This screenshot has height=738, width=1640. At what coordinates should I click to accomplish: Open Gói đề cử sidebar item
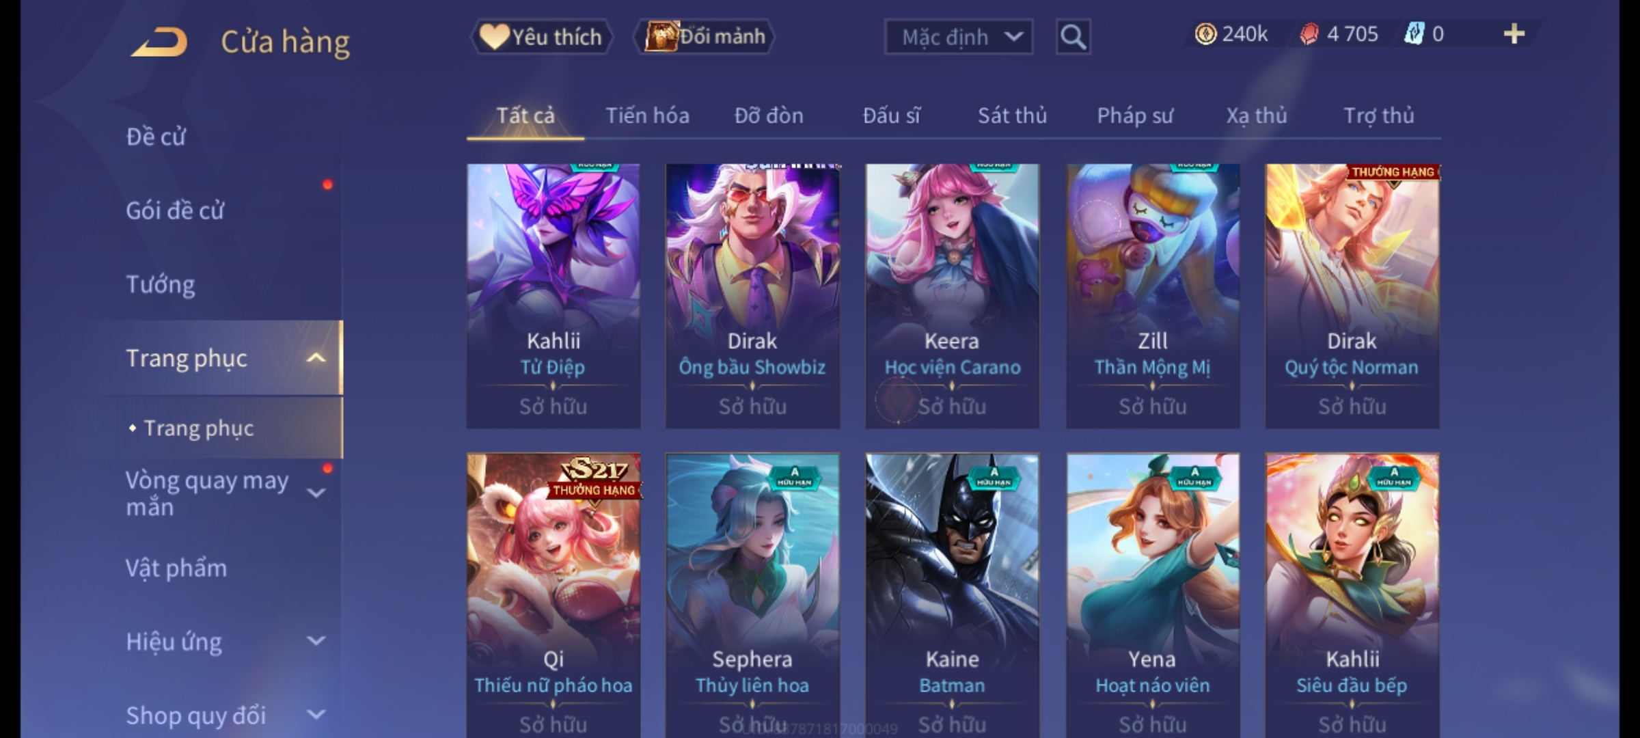coord(175,210)
